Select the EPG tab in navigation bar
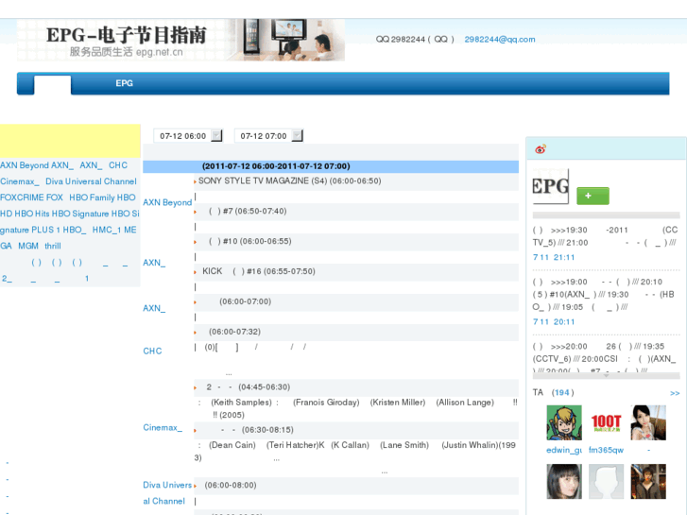687x515 pixels. point(124,83)
